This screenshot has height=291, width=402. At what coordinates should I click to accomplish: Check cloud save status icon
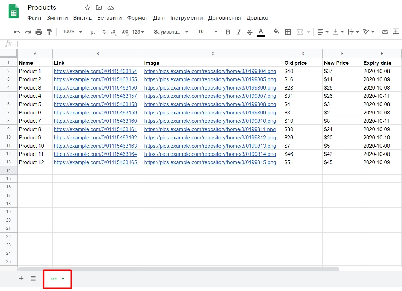[110, 8]
